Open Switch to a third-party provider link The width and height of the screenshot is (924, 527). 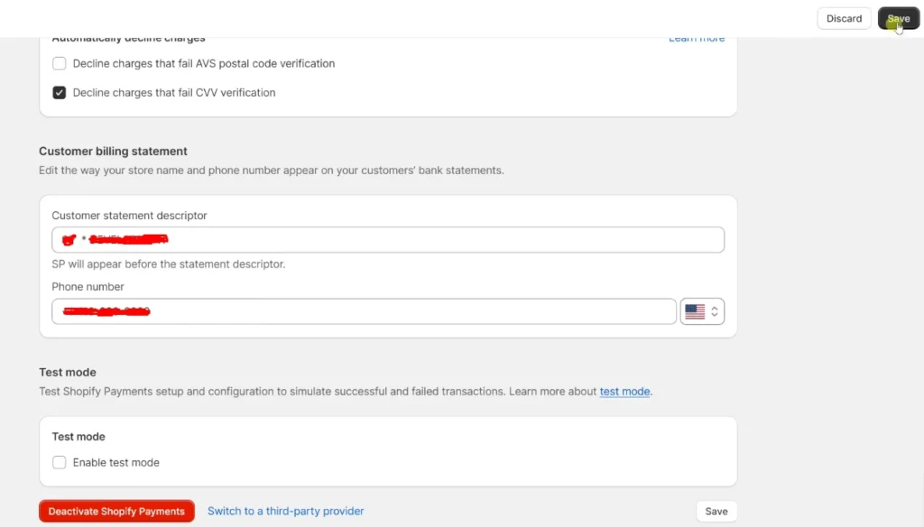click(285, 512)
